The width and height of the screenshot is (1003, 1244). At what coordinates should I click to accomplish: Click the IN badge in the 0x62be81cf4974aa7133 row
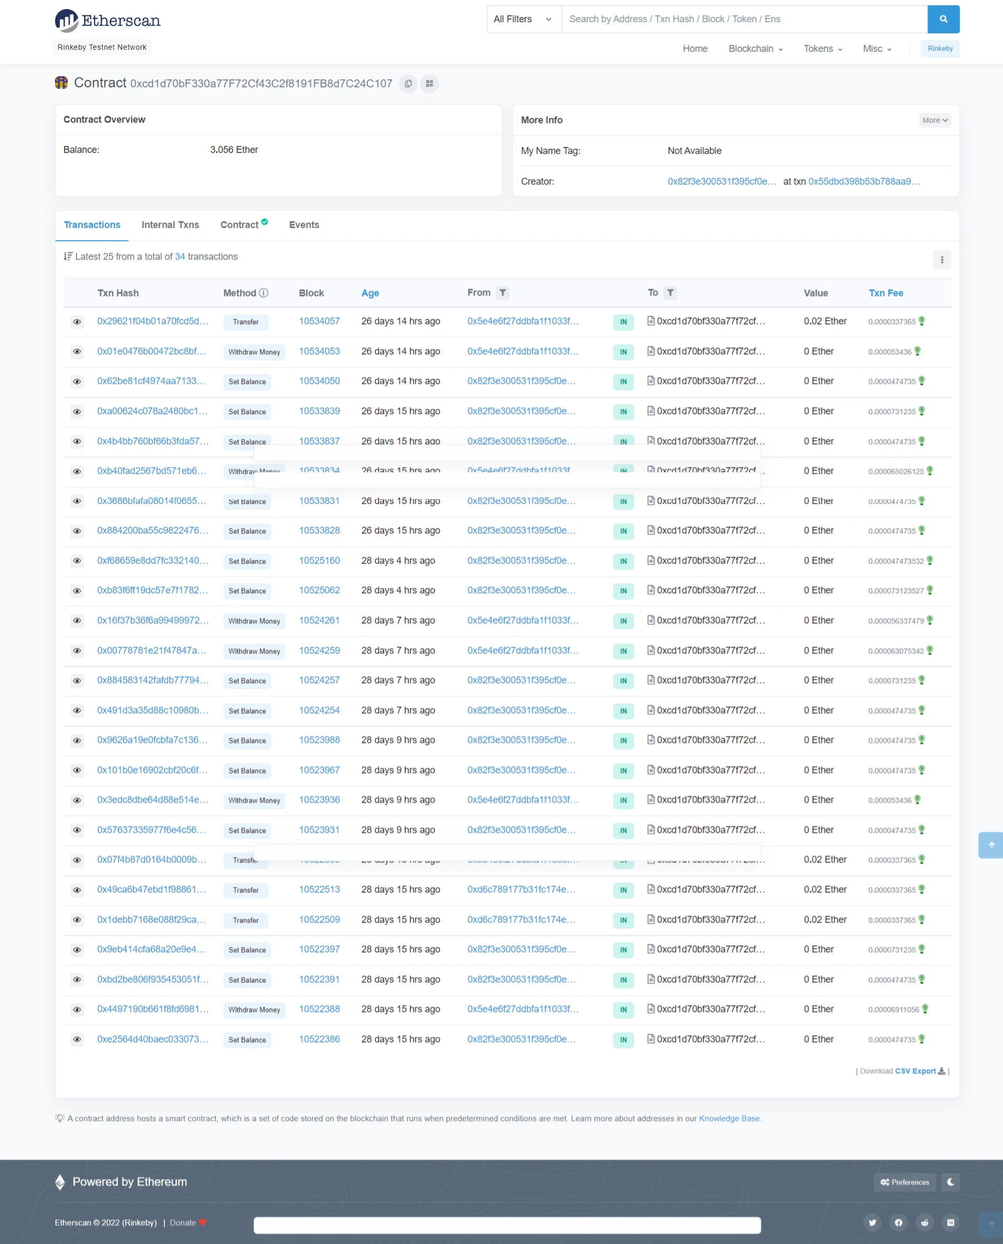click(623, 381)
